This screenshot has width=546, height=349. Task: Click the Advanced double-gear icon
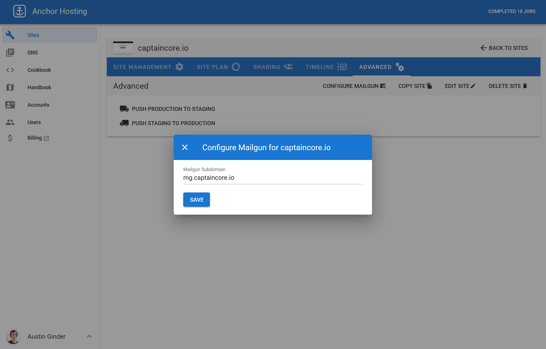pyautogui.click(x=400, y=67)
